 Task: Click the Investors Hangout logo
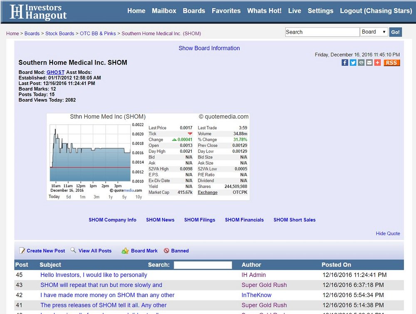(38, 12)
